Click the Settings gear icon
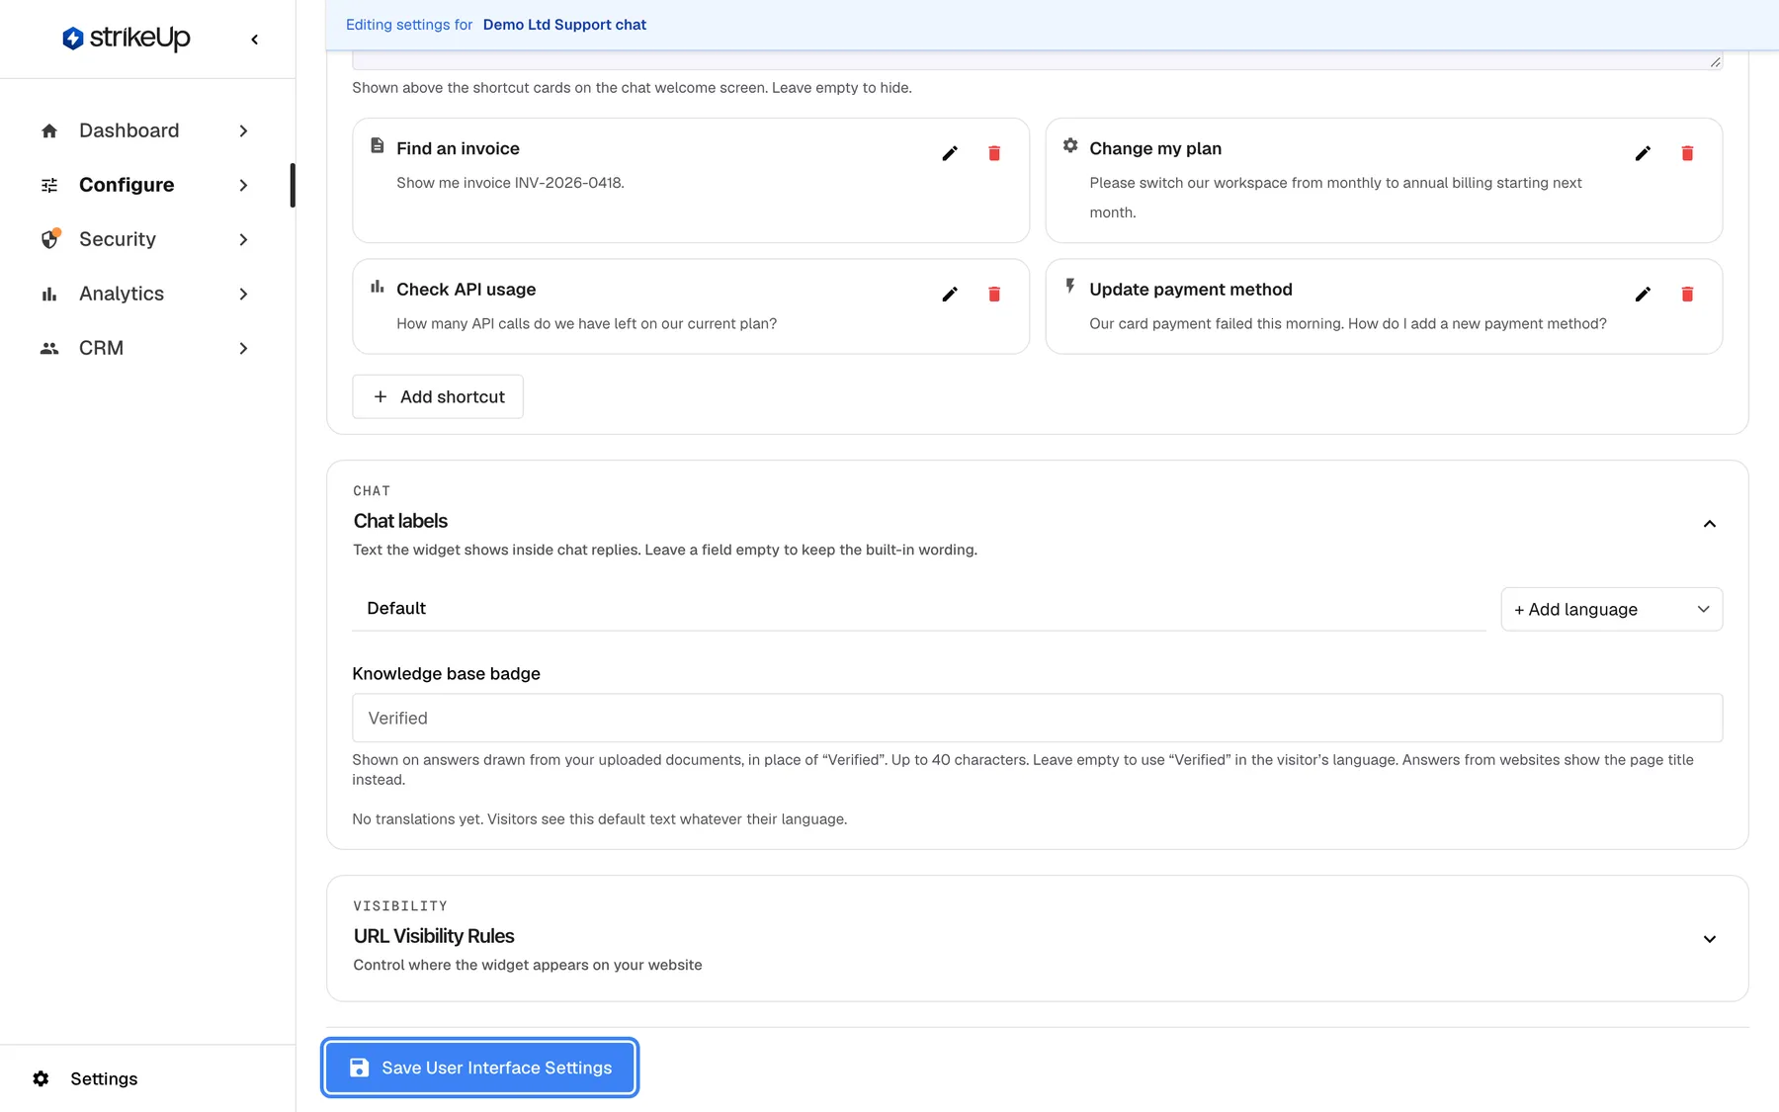This screenshot has height=1112, width=1779. coord(41,1078)
